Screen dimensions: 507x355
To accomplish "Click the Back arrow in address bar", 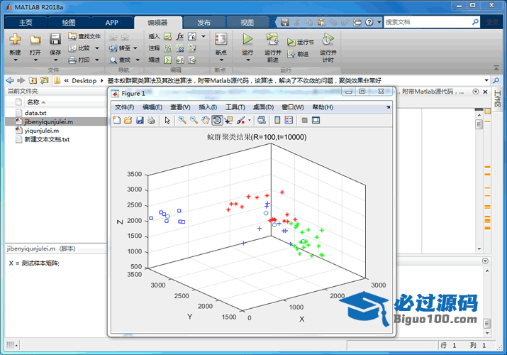I will [10, 80].
